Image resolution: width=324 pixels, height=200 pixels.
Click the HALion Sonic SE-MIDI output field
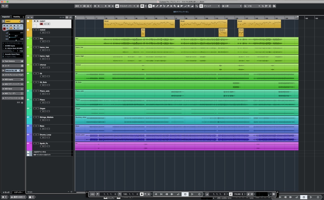point(13,48)
